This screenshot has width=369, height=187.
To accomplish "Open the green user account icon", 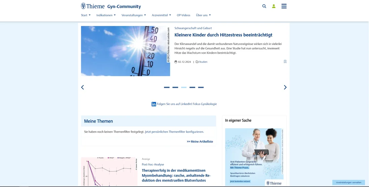I will pyautogui.click(x=274, y=6).
